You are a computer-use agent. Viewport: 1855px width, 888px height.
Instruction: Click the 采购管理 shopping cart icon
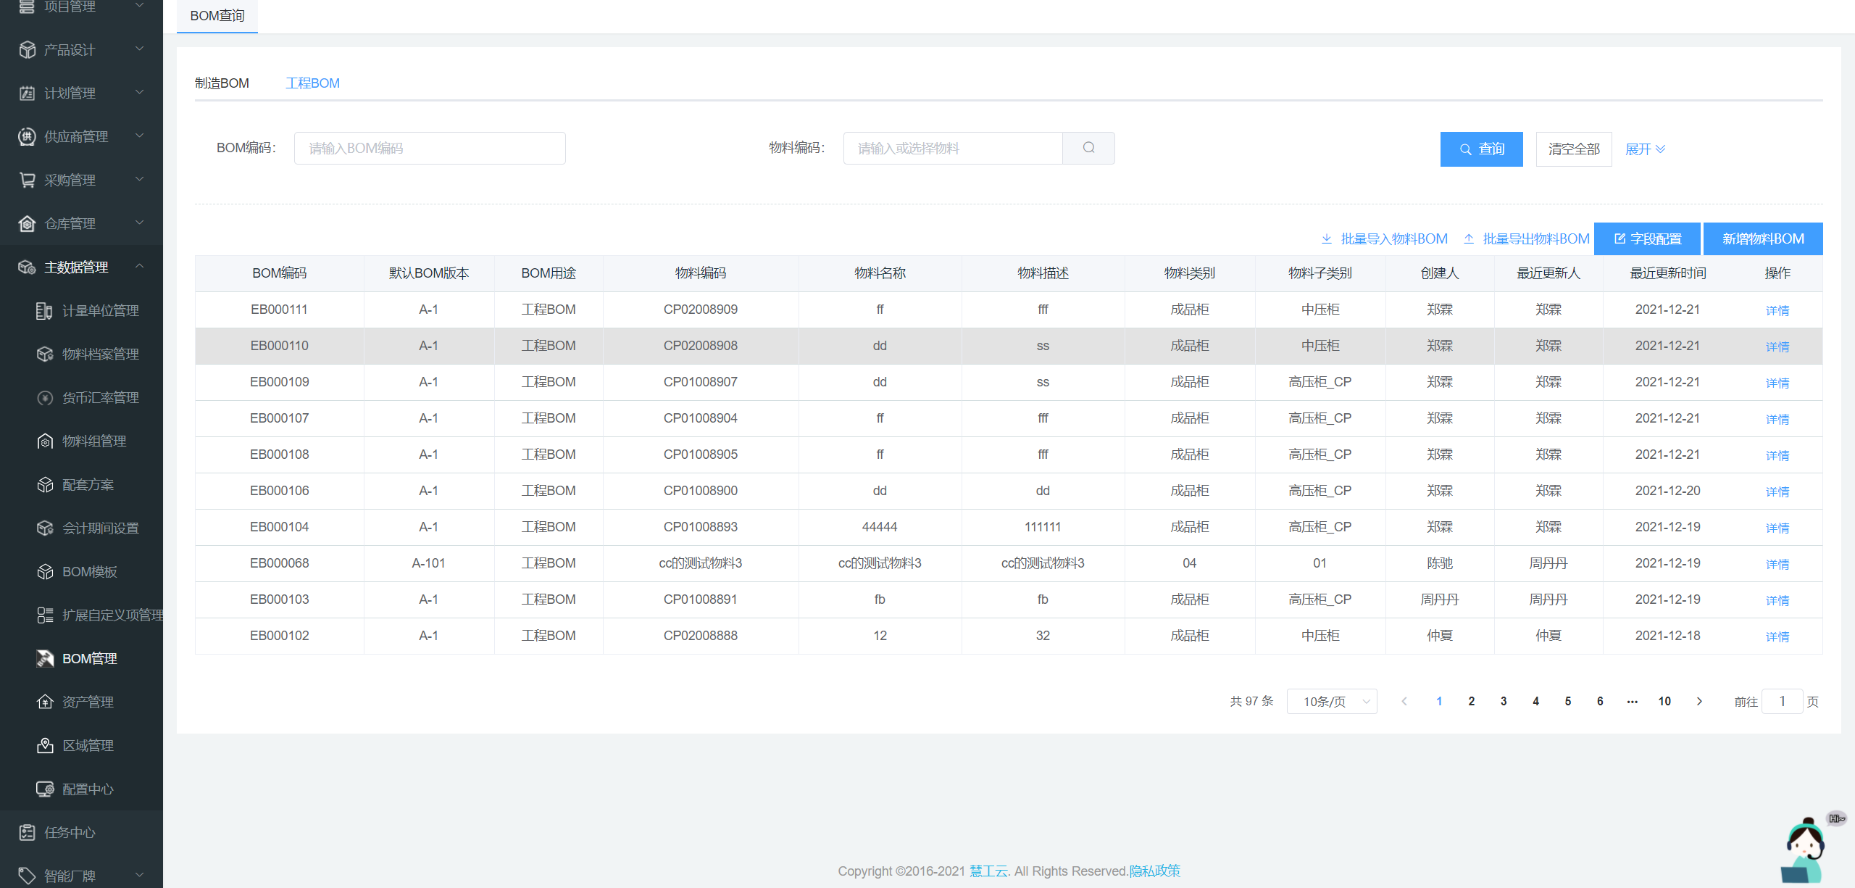tap(27, 180)
